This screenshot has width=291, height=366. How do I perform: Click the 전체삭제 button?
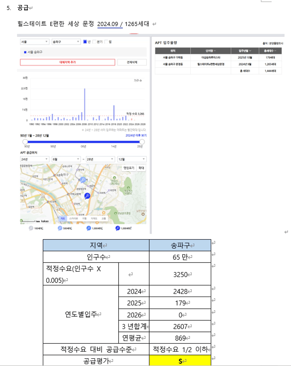132,62
